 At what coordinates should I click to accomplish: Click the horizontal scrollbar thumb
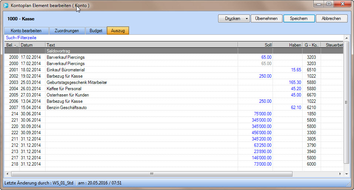point(151,174)
